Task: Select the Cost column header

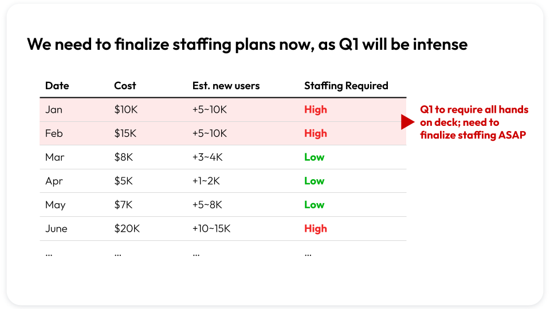Action: 125,86
